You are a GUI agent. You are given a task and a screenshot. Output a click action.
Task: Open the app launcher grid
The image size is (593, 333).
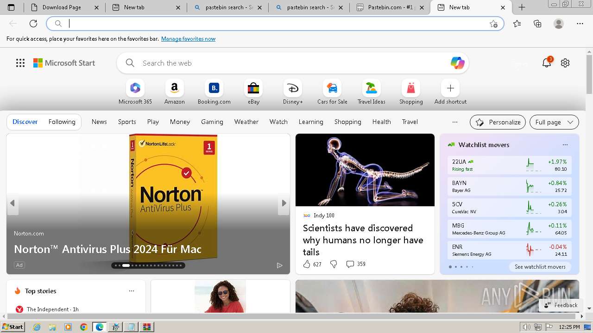coord(20,63)
